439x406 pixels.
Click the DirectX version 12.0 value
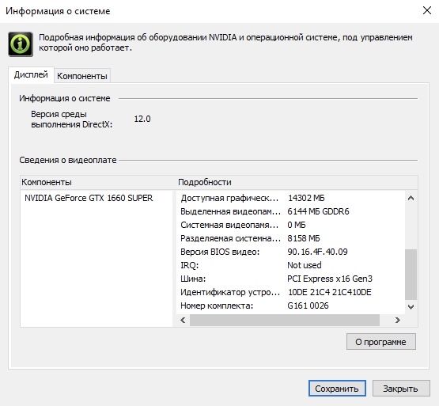[142, 119]
